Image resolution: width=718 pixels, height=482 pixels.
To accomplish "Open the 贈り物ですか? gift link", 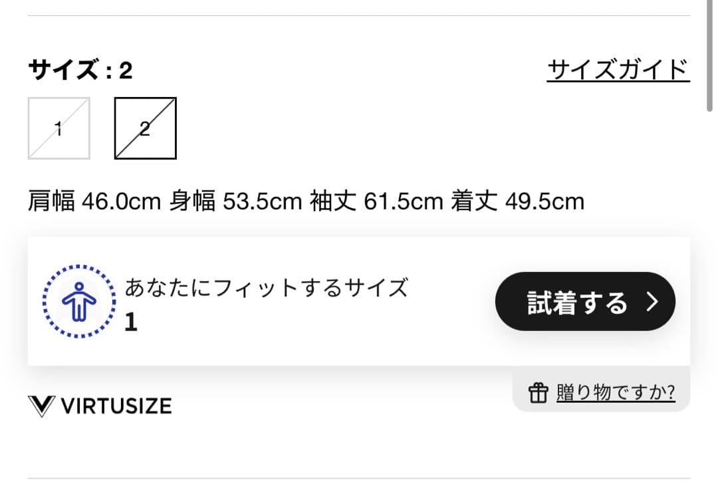I will point(616,393).
